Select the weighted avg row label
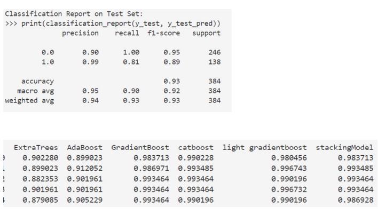378x215 pixels. tap(29, 100)
